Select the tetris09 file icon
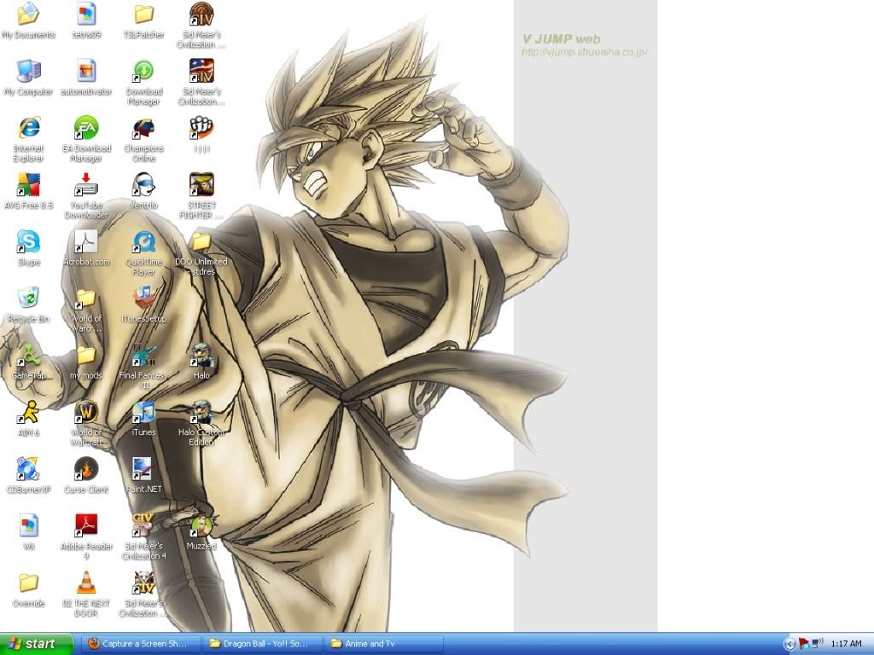874x655 pixels. point(86,14)
